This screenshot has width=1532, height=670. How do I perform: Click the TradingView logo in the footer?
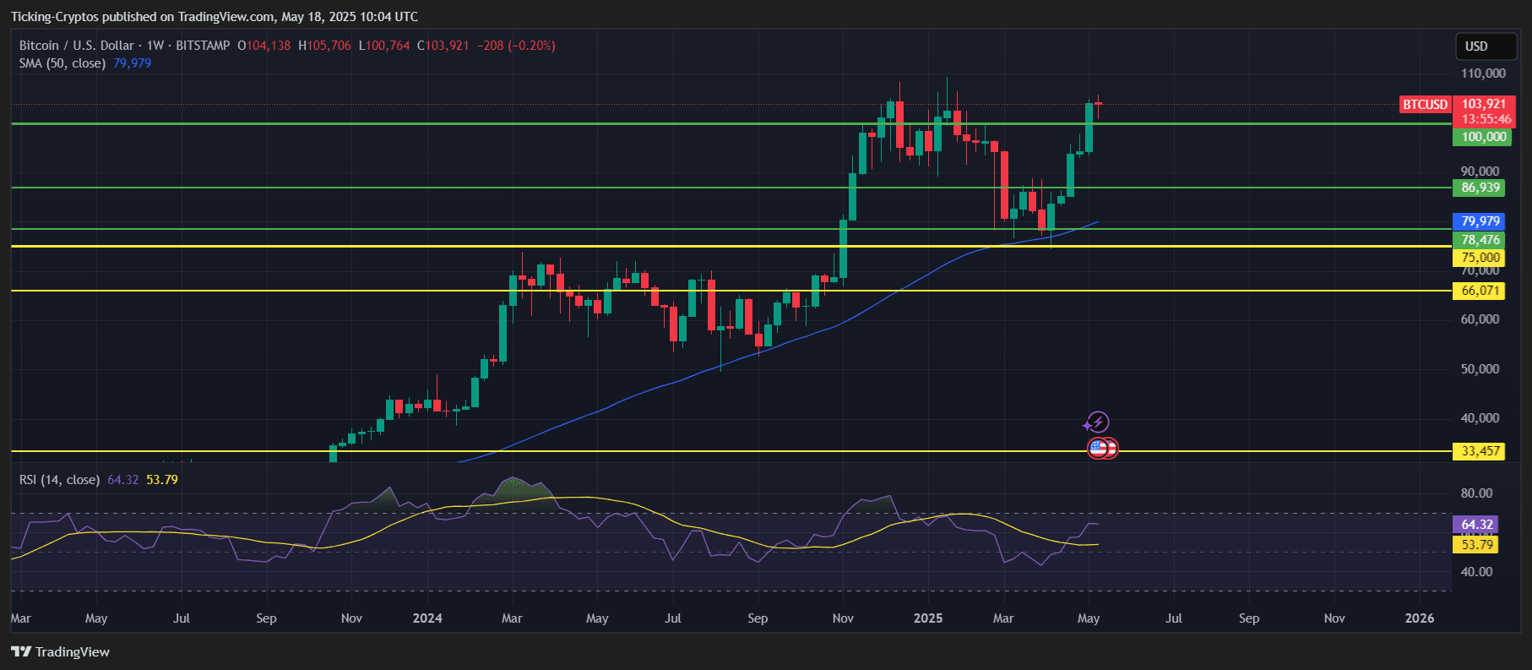pyautogui.click(x=61, y=651)
